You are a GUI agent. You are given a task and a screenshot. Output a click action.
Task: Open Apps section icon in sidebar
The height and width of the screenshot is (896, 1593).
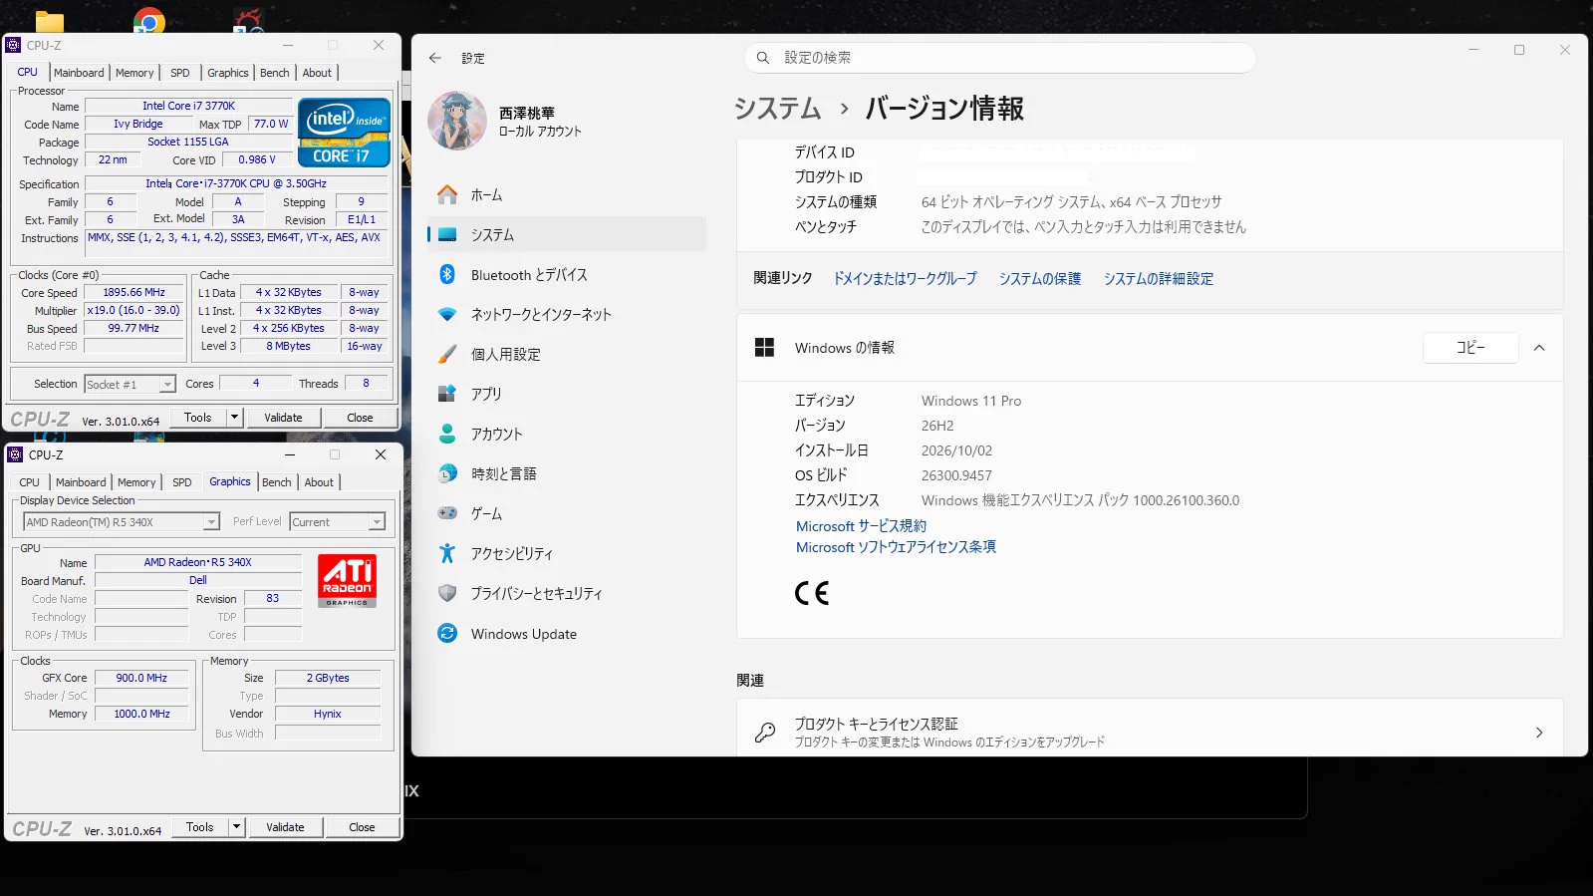pyautogui.click(x=447, y=394)
